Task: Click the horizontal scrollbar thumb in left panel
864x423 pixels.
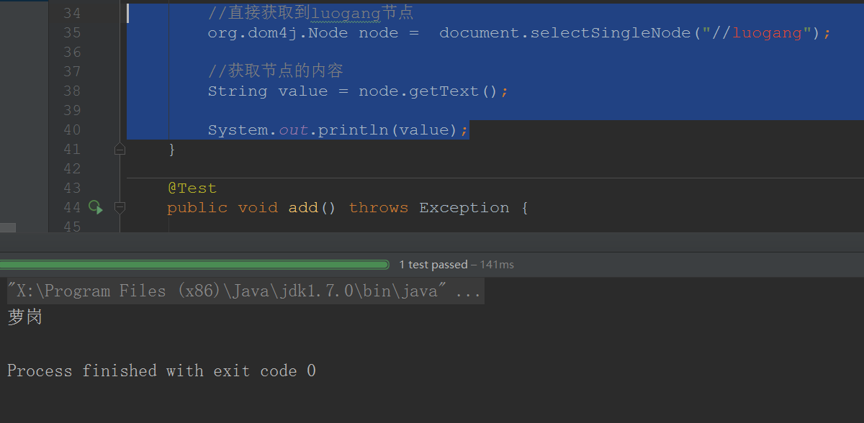Action: (x=8, y=227)
